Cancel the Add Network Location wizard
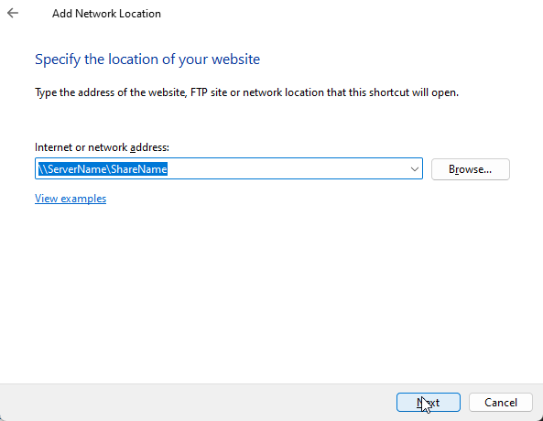 500,403
